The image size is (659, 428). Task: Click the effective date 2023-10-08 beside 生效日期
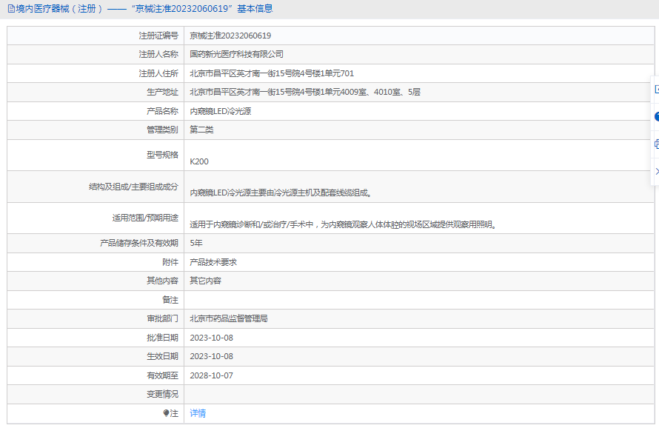coord(211,356)
